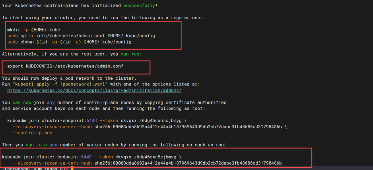
Task: Click the 'sudo chown' command line
Action: tap(69, 42)
